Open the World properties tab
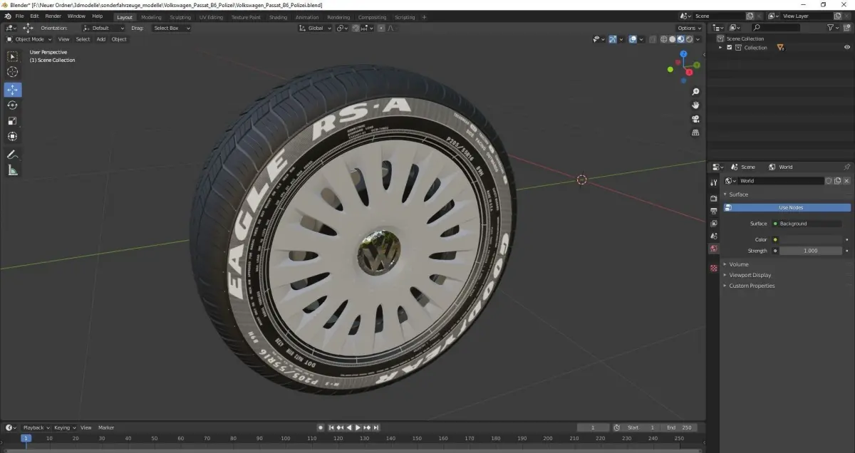Image resolution: width=855 pixels, height=453 pixels. (x=713, y=249)
